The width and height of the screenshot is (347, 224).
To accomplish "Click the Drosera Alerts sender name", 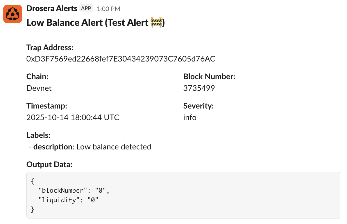I will coord(52,8).
